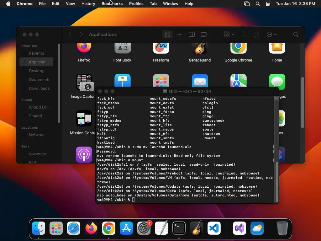This screenshot has height=241, width=321.
Task: Open System Settings from the Dock
Action: (144, 228)
